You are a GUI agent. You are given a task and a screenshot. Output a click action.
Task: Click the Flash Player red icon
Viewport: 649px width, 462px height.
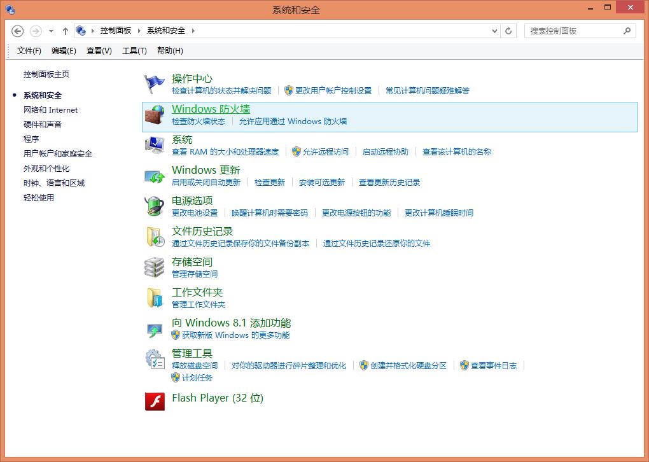click(154, 401)
